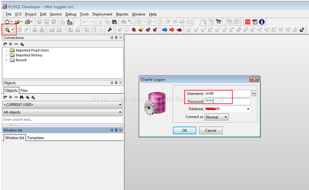Click the black wrench Preferences icon
This screenshot has height=190, width=309.
110,30
